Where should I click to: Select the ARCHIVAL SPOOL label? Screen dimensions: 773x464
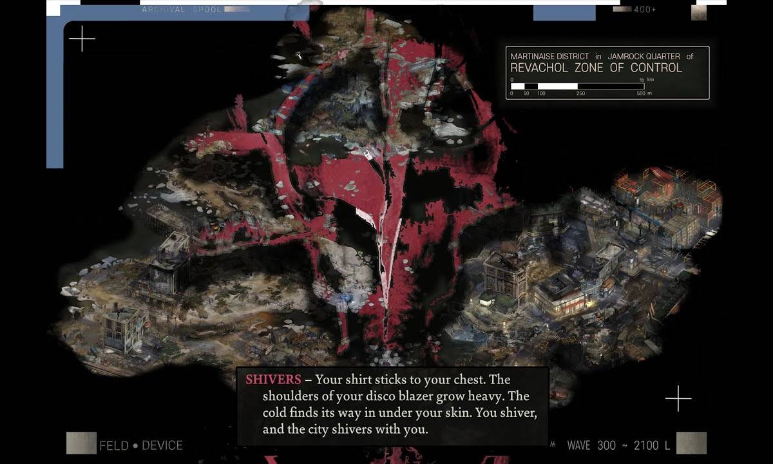(x=181, y=10)
